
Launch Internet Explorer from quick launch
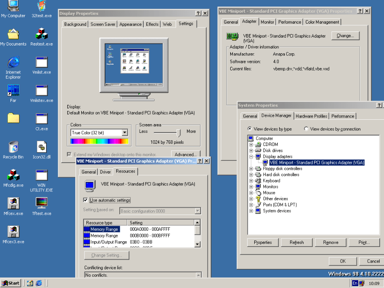pos(39,283)
